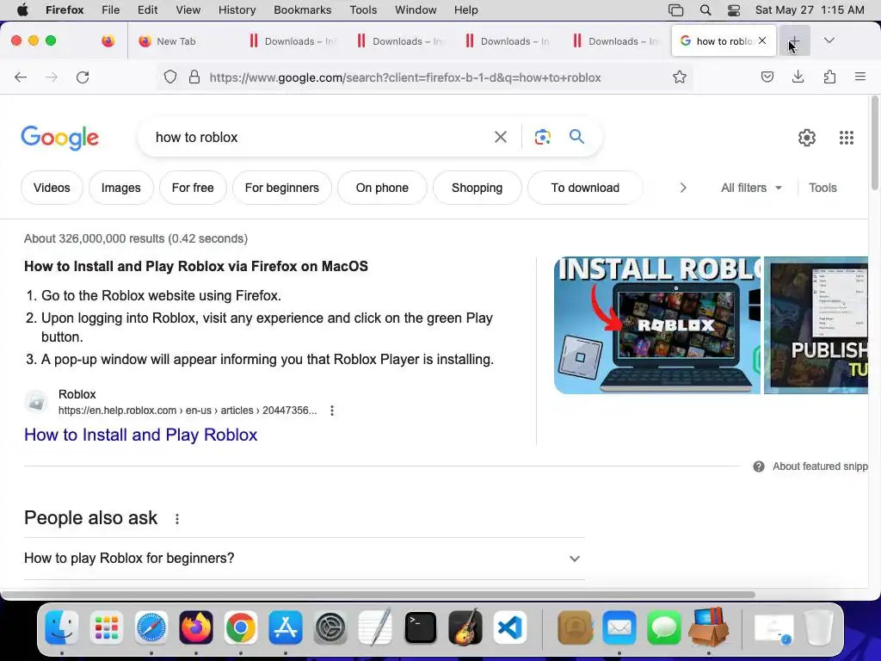Select the To download chip
This screenshot has height=661, width=881.
pos(585,188)
